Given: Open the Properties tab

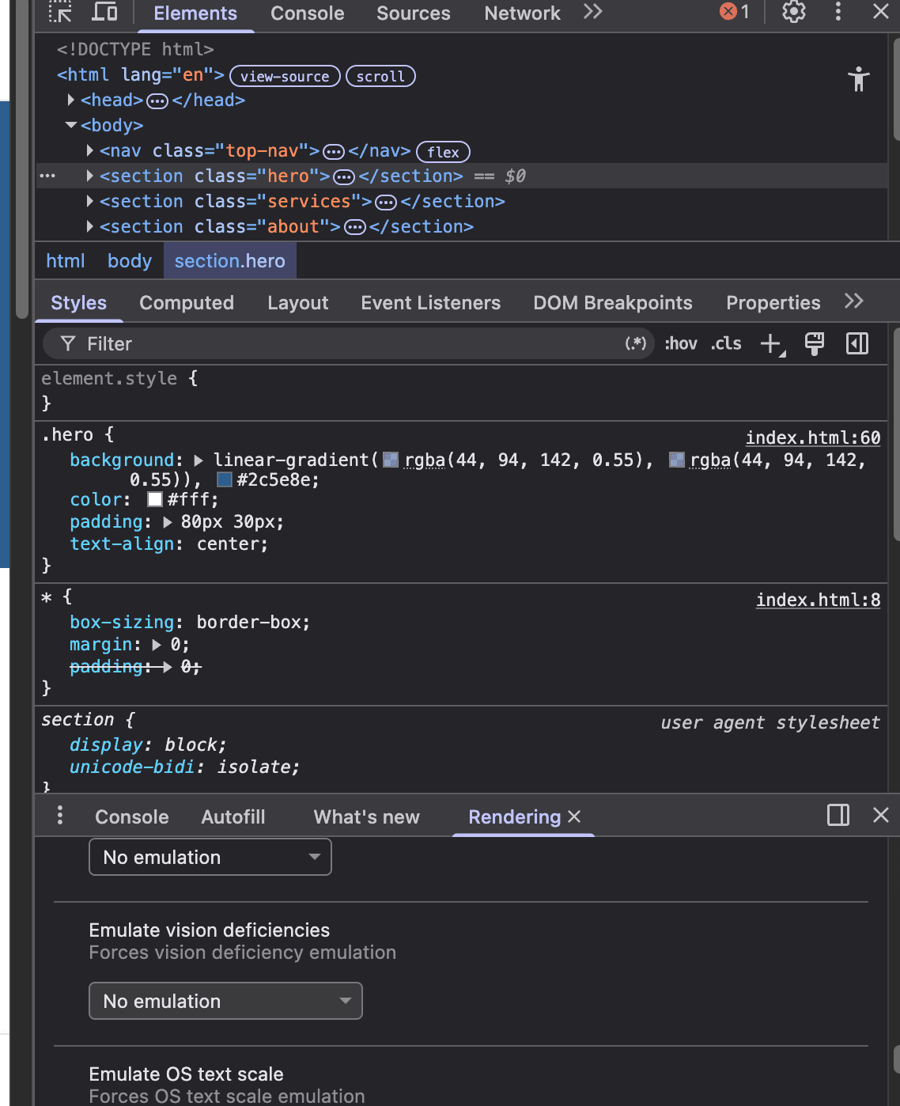Looking at the screenshot, I should 773,303.
